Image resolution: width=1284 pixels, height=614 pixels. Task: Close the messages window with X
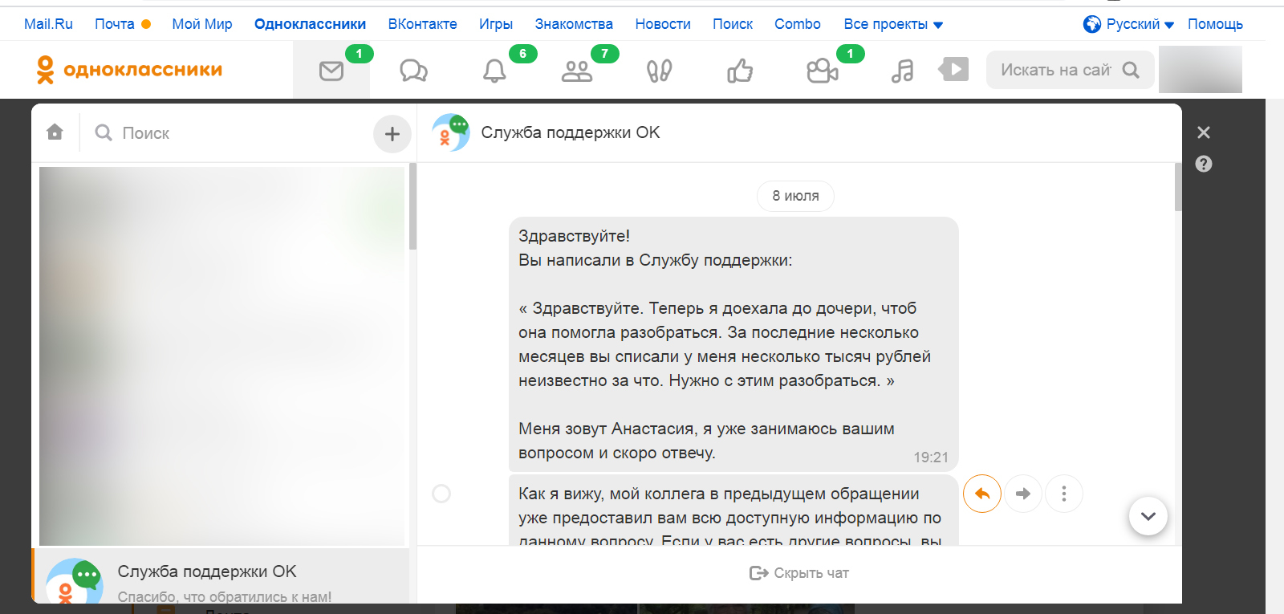[1204, 132]
